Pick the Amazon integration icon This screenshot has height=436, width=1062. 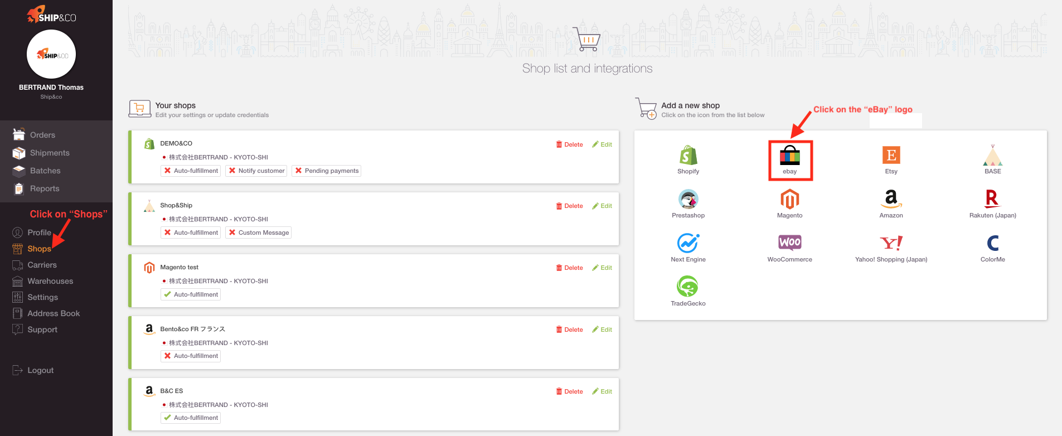[x=891, y=199]
